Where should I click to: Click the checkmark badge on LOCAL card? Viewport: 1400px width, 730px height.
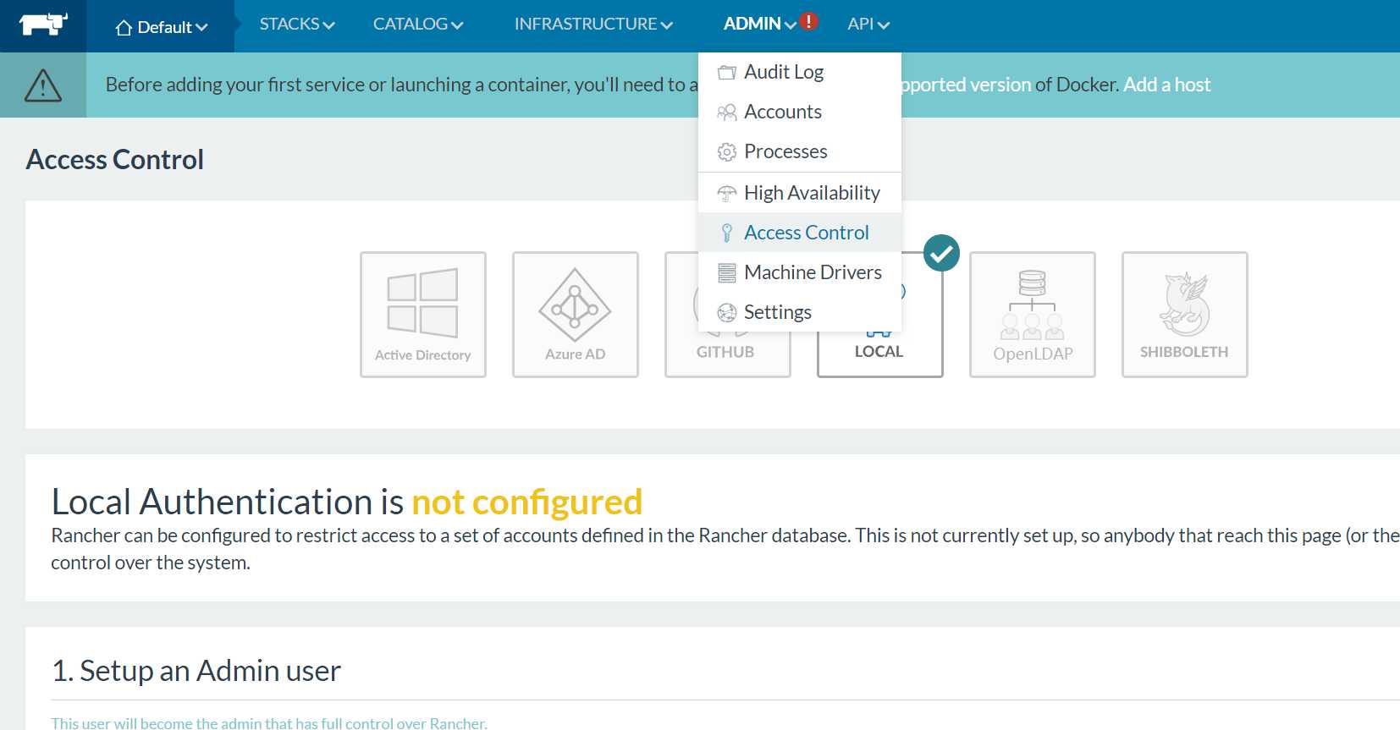click(941, 253)
